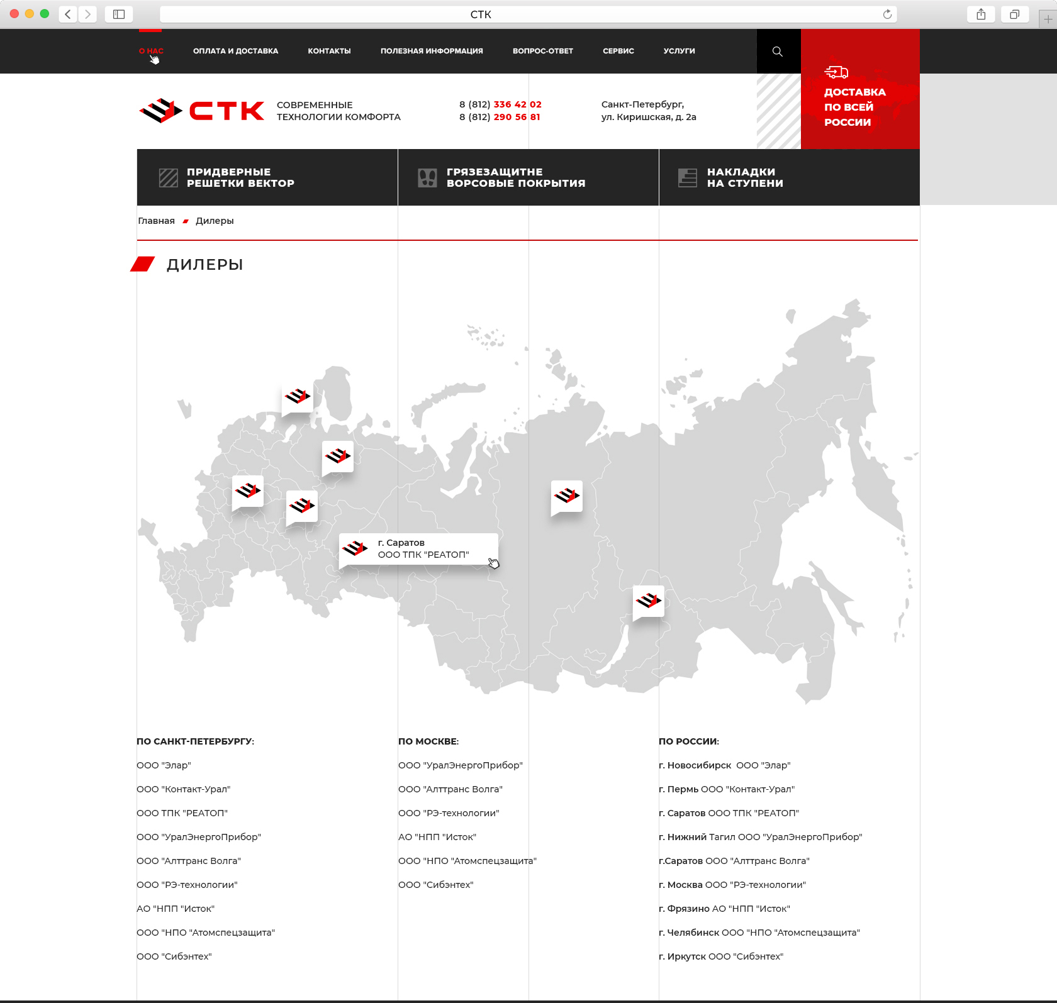Click the westernmost dealer marker on the map
1057x1003 pixels.
tap(248, 490)
